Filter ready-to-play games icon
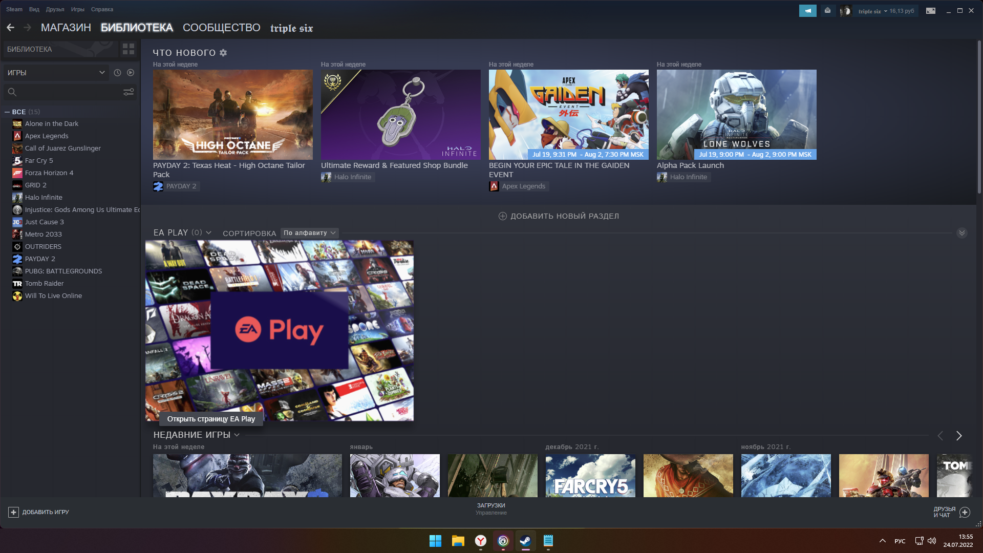This screenshot has height=553, width=983. click(131, 73)
